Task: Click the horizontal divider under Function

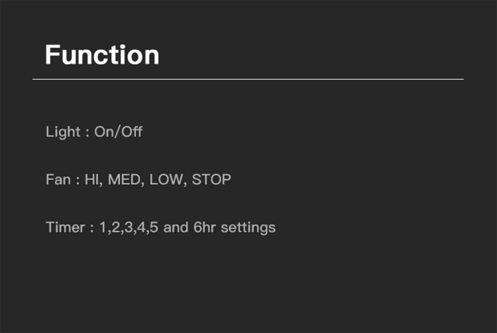Action: click(x=248, y=79)
